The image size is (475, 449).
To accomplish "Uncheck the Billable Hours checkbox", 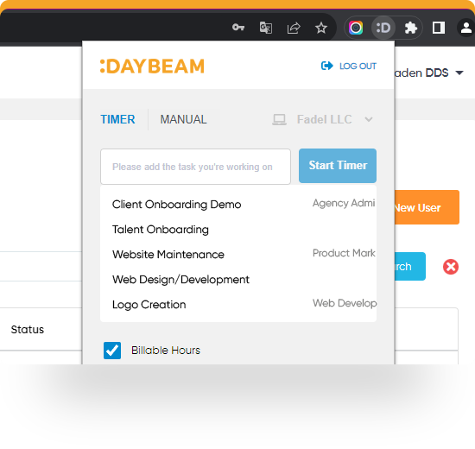I will 112,351.
